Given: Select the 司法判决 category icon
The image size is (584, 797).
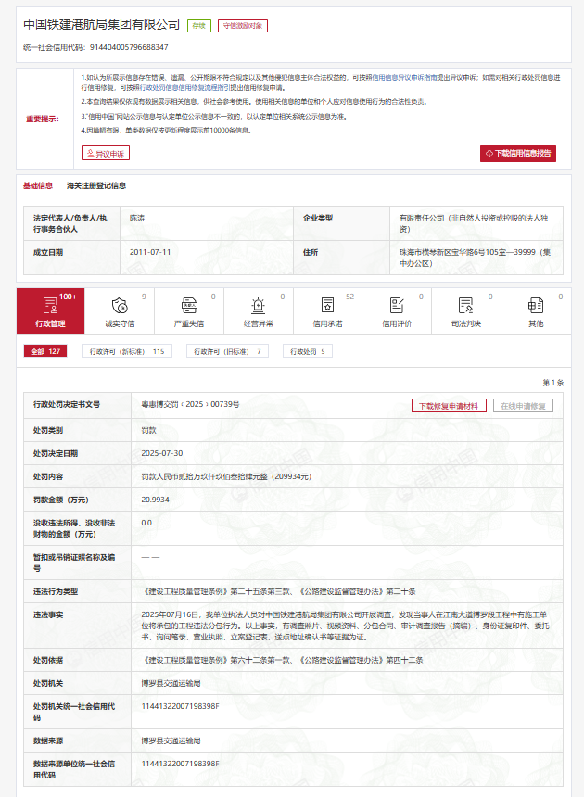Looking at the screenshot, I should click(x=466, y=306).
